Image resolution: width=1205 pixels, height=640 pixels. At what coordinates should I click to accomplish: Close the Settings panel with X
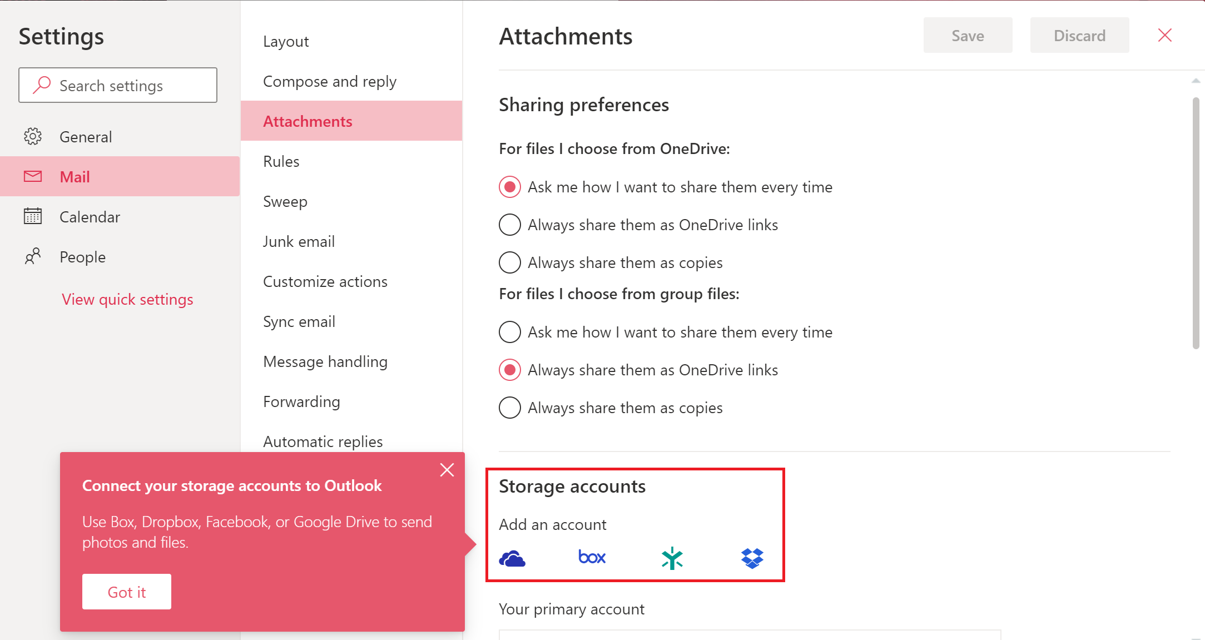[x=1164, y=36]
